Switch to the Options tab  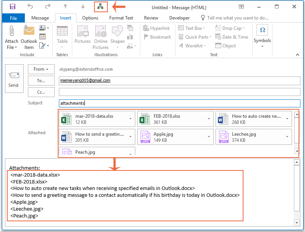[90, 18]
